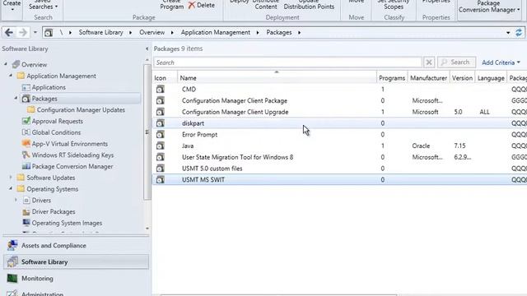Click the breadcrumb root icon
Screen dimensions: 527x296
[49, 33]
